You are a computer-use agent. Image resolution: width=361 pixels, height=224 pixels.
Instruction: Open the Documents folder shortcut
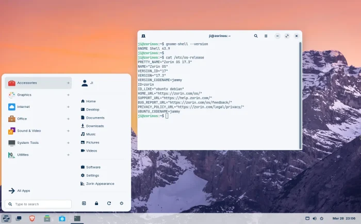[x=92, y=118]
